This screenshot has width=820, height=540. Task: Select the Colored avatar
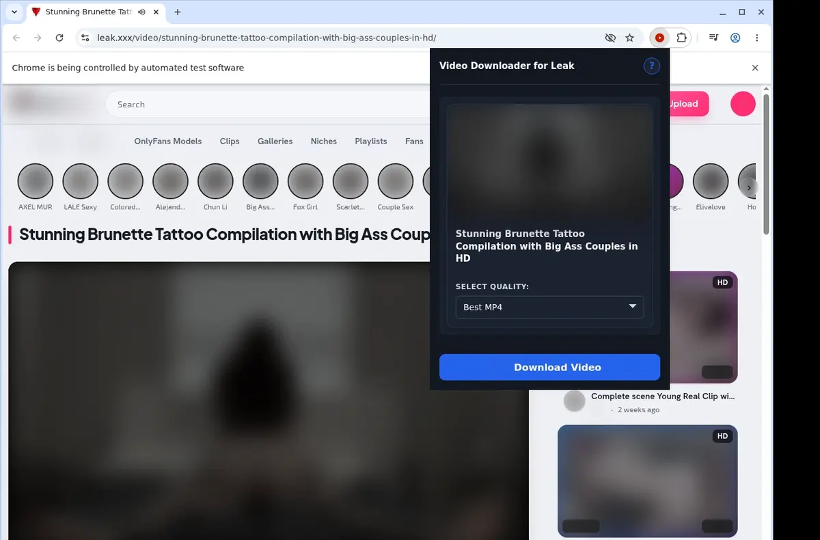125,182
